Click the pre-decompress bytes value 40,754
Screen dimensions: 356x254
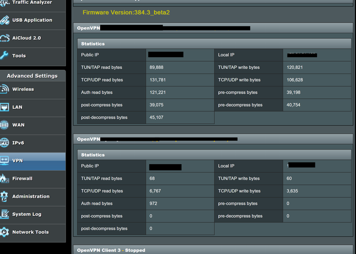[293, 105]
